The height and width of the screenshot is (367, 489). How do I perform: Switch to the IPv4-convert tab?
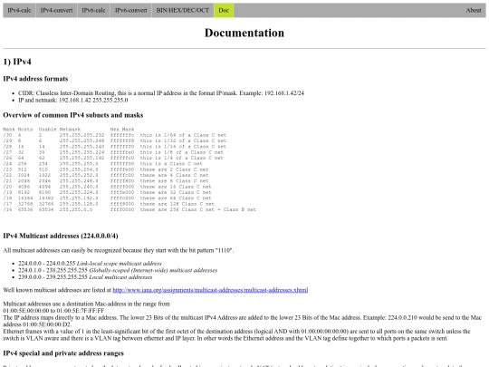(56, 10)
